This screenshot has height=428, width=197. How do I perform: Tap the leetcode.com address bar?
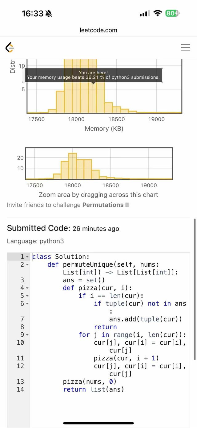[x=98, y=30]
